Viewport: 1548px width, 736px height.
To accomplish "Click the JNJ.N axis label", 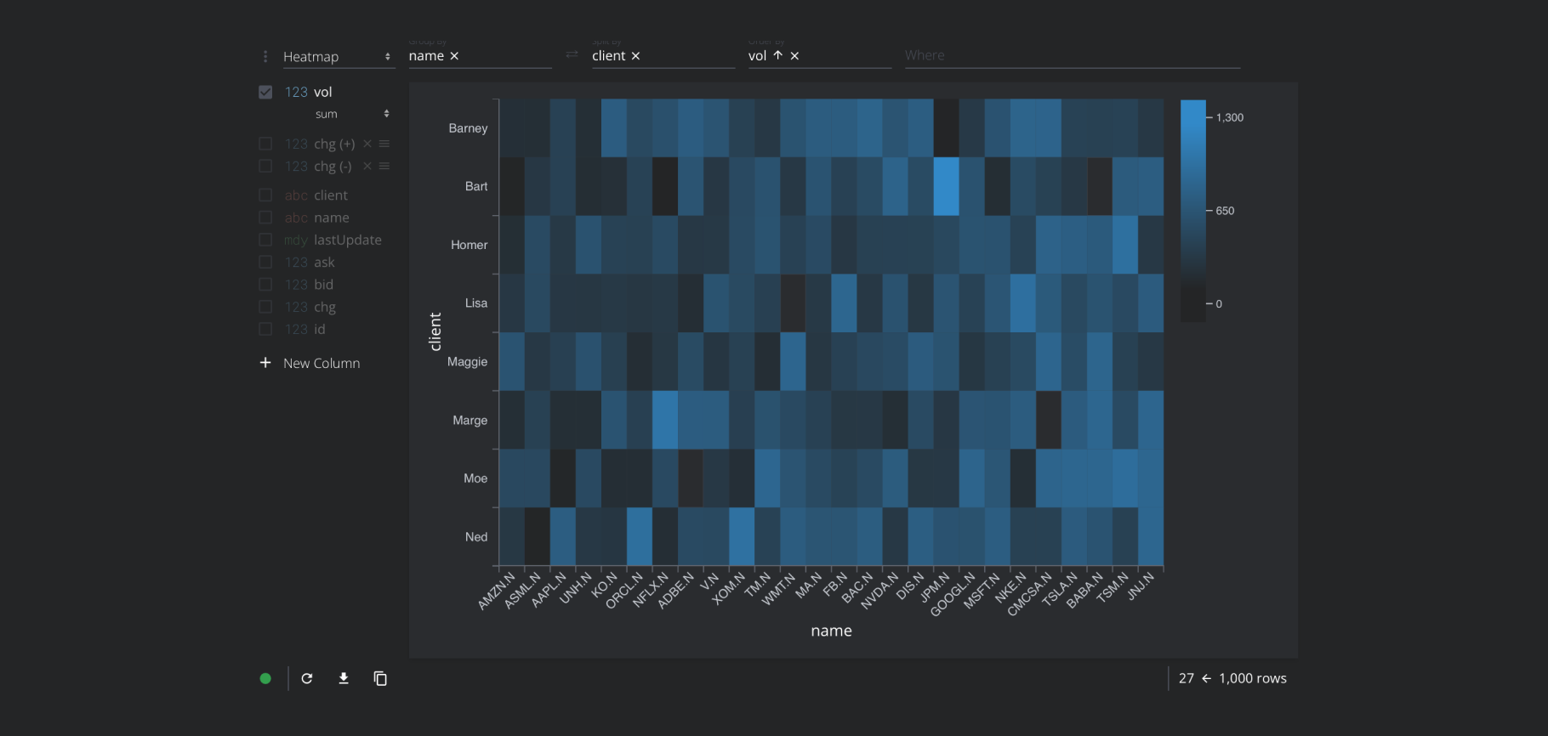I will point(1141,586).
